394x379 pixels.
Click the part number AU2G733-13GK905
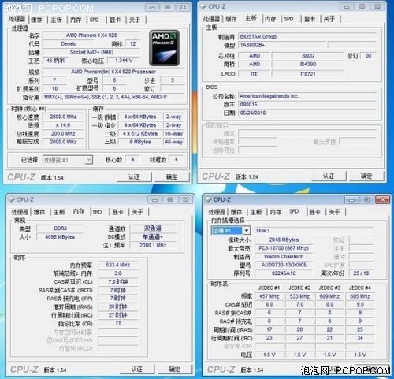[x=284, y=265]
